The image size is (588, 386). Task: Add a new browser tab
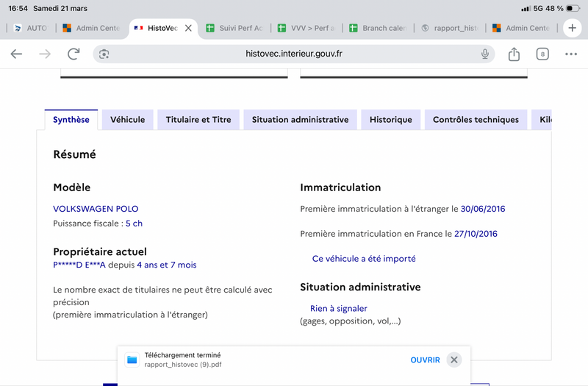(x=573, y=28)
